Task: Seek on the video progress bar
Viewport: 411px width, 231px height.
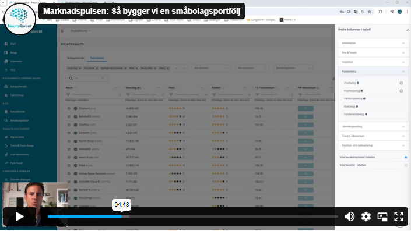Action: tap(193, 216)
